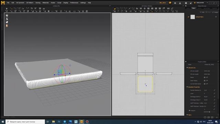Open the SIMULATION mode dropdown

(x=201, y=3)
